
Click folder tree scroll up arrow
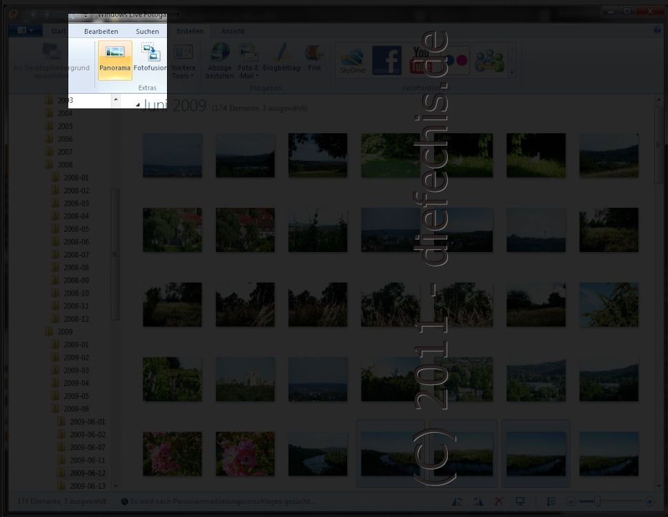pos(115,99)
